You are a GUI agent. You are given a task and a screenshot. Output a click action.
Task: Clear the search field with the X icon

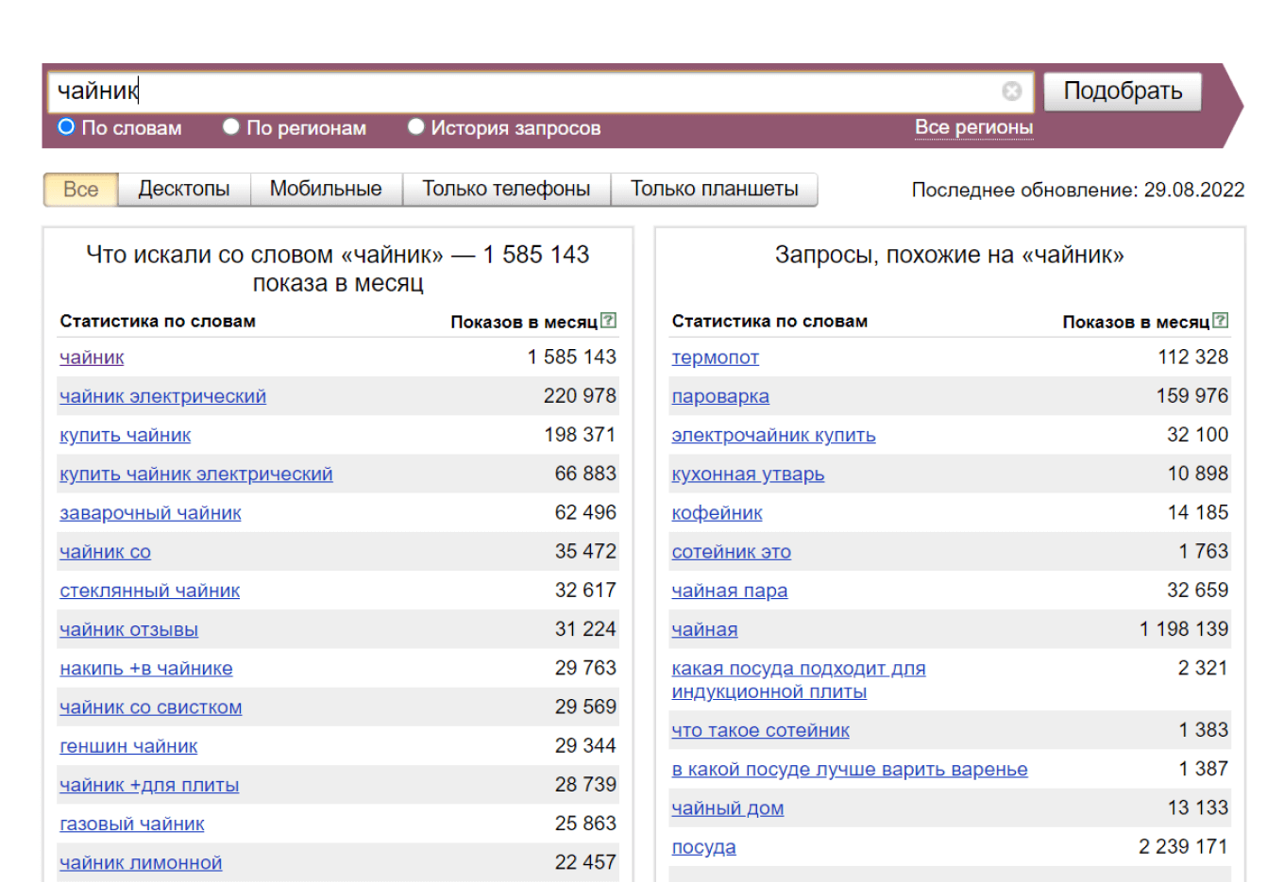tap(1011, 91)
